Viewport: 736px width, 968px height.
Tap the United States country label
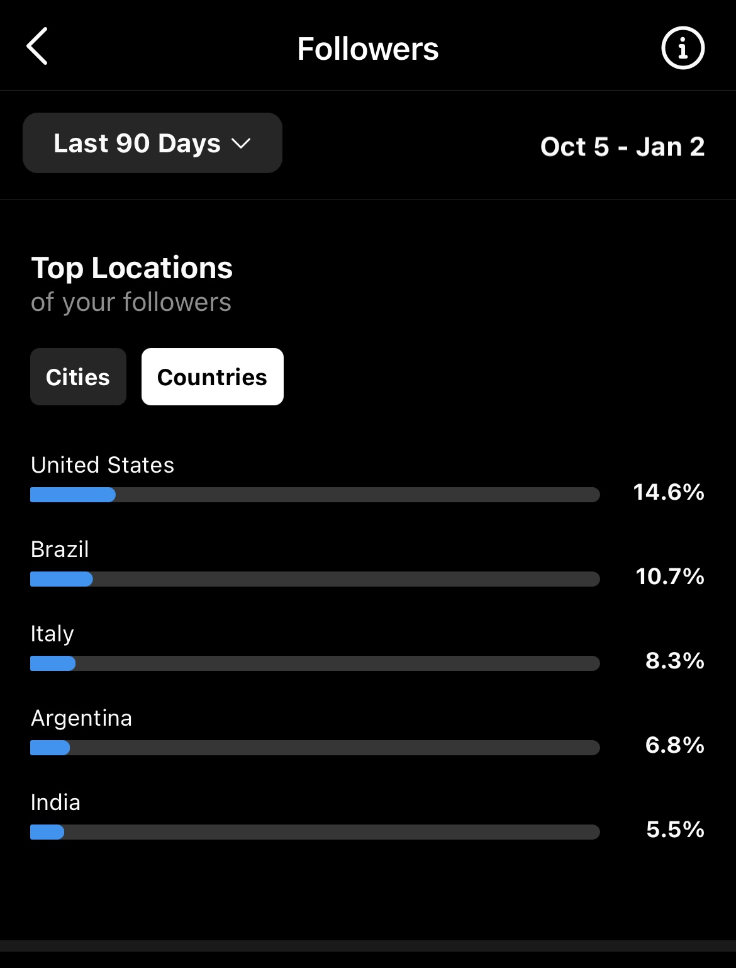pos(103,465)
